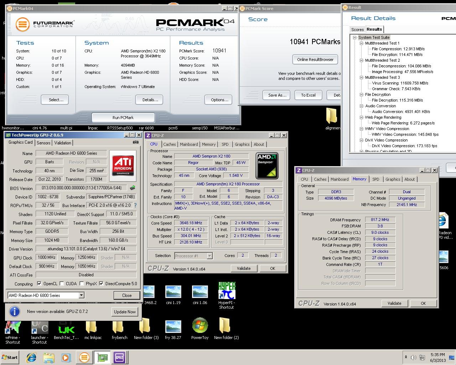Toggle the CUDA checkbox in GPU-Z
Screen dimensions: 456x365
point(62,284)
